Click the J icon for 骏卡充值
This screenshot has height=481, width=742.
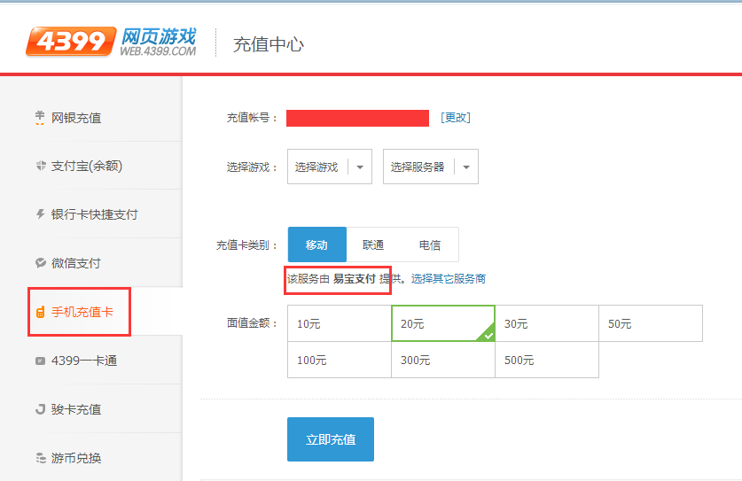point(41,409)
